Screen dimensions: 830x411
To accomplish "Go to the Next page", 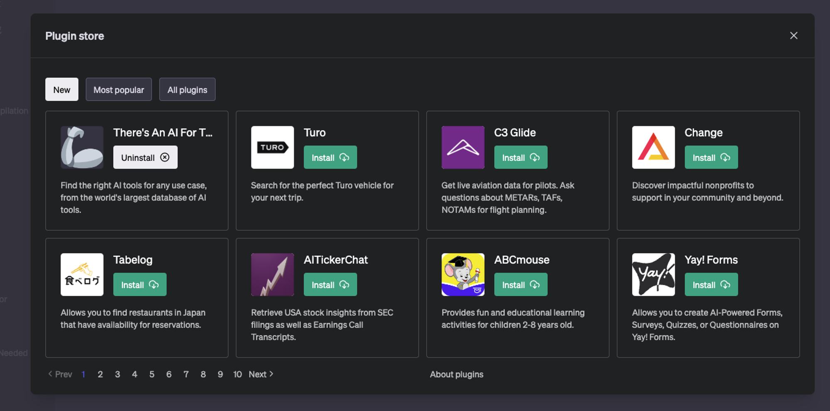I will point(261,374).
